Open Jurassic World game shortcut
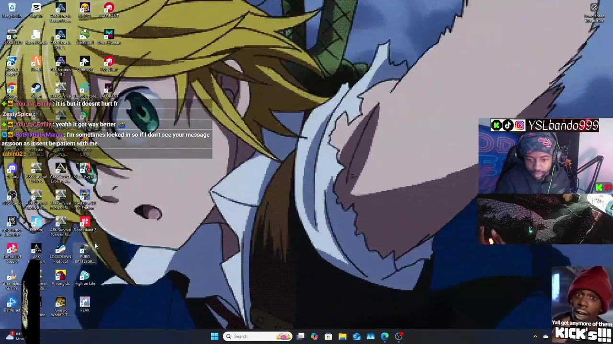The width and height of the screenshot is (613, 344). [x=60, y=307]
